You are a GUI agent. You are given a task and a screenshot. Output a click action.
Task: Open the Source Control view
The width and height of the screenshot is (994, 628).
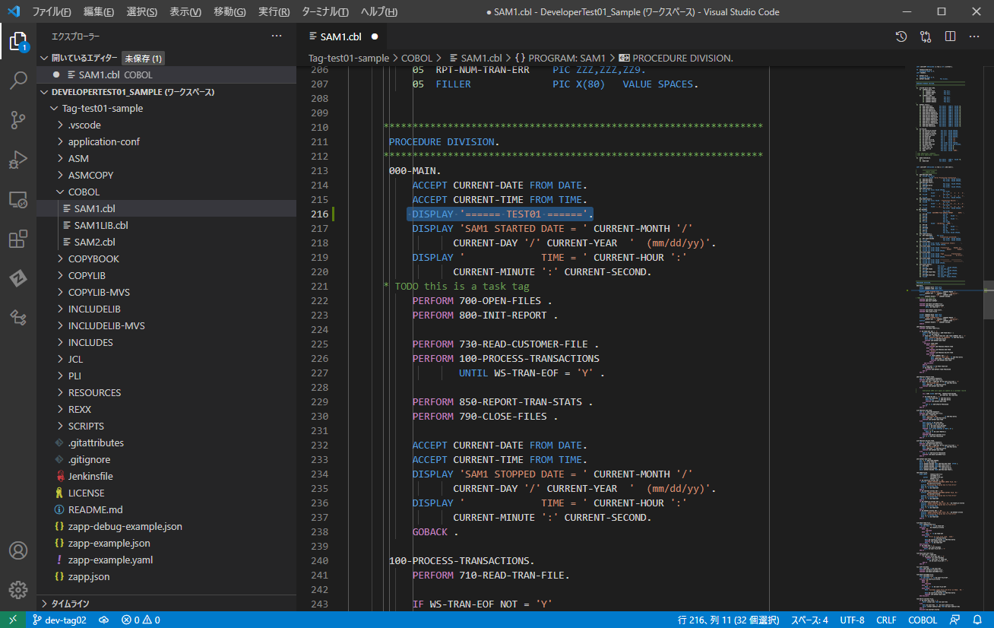point(18,119)
